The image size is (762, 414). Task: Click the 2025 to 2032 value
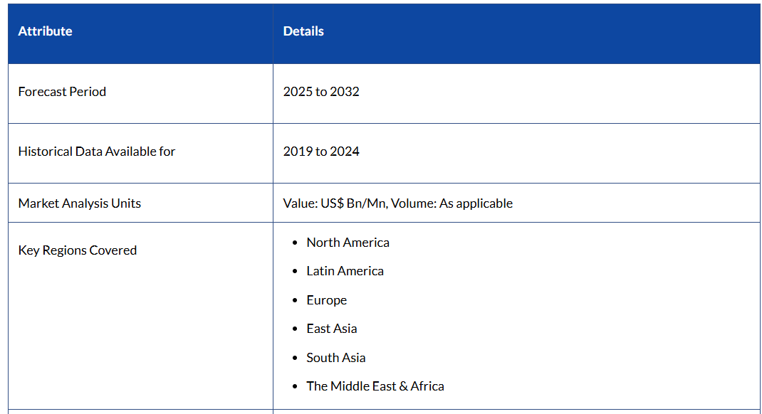click(x=321, y=92)
